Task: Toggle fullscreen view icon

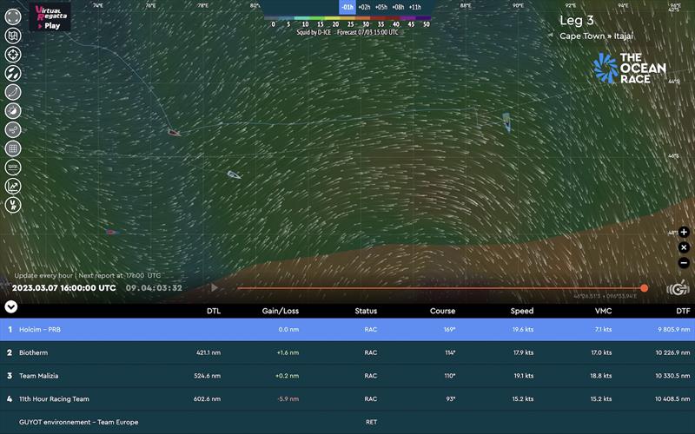Action: [13, 16]
